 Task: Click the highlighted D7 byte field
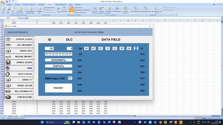click(136, 49)
